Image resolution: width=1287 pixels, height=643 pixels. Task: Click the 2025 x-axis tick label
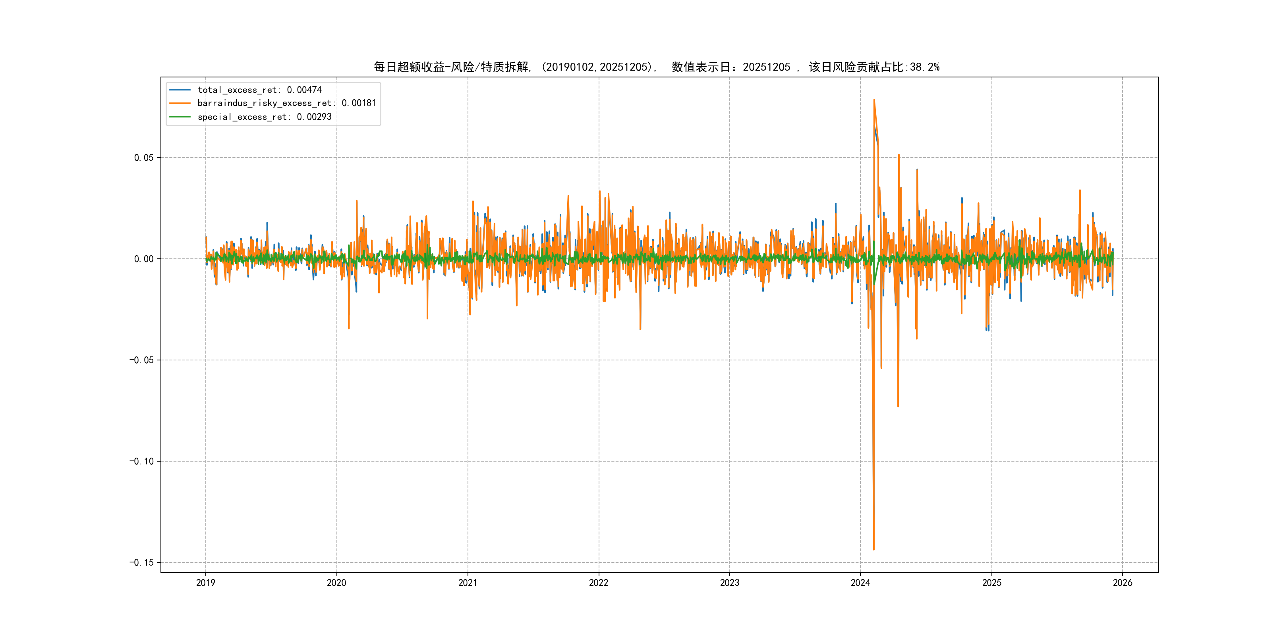(992, 583)
